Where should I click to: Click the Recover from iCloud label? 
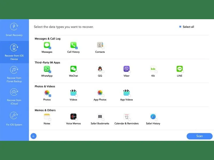(x=14, y=102)
